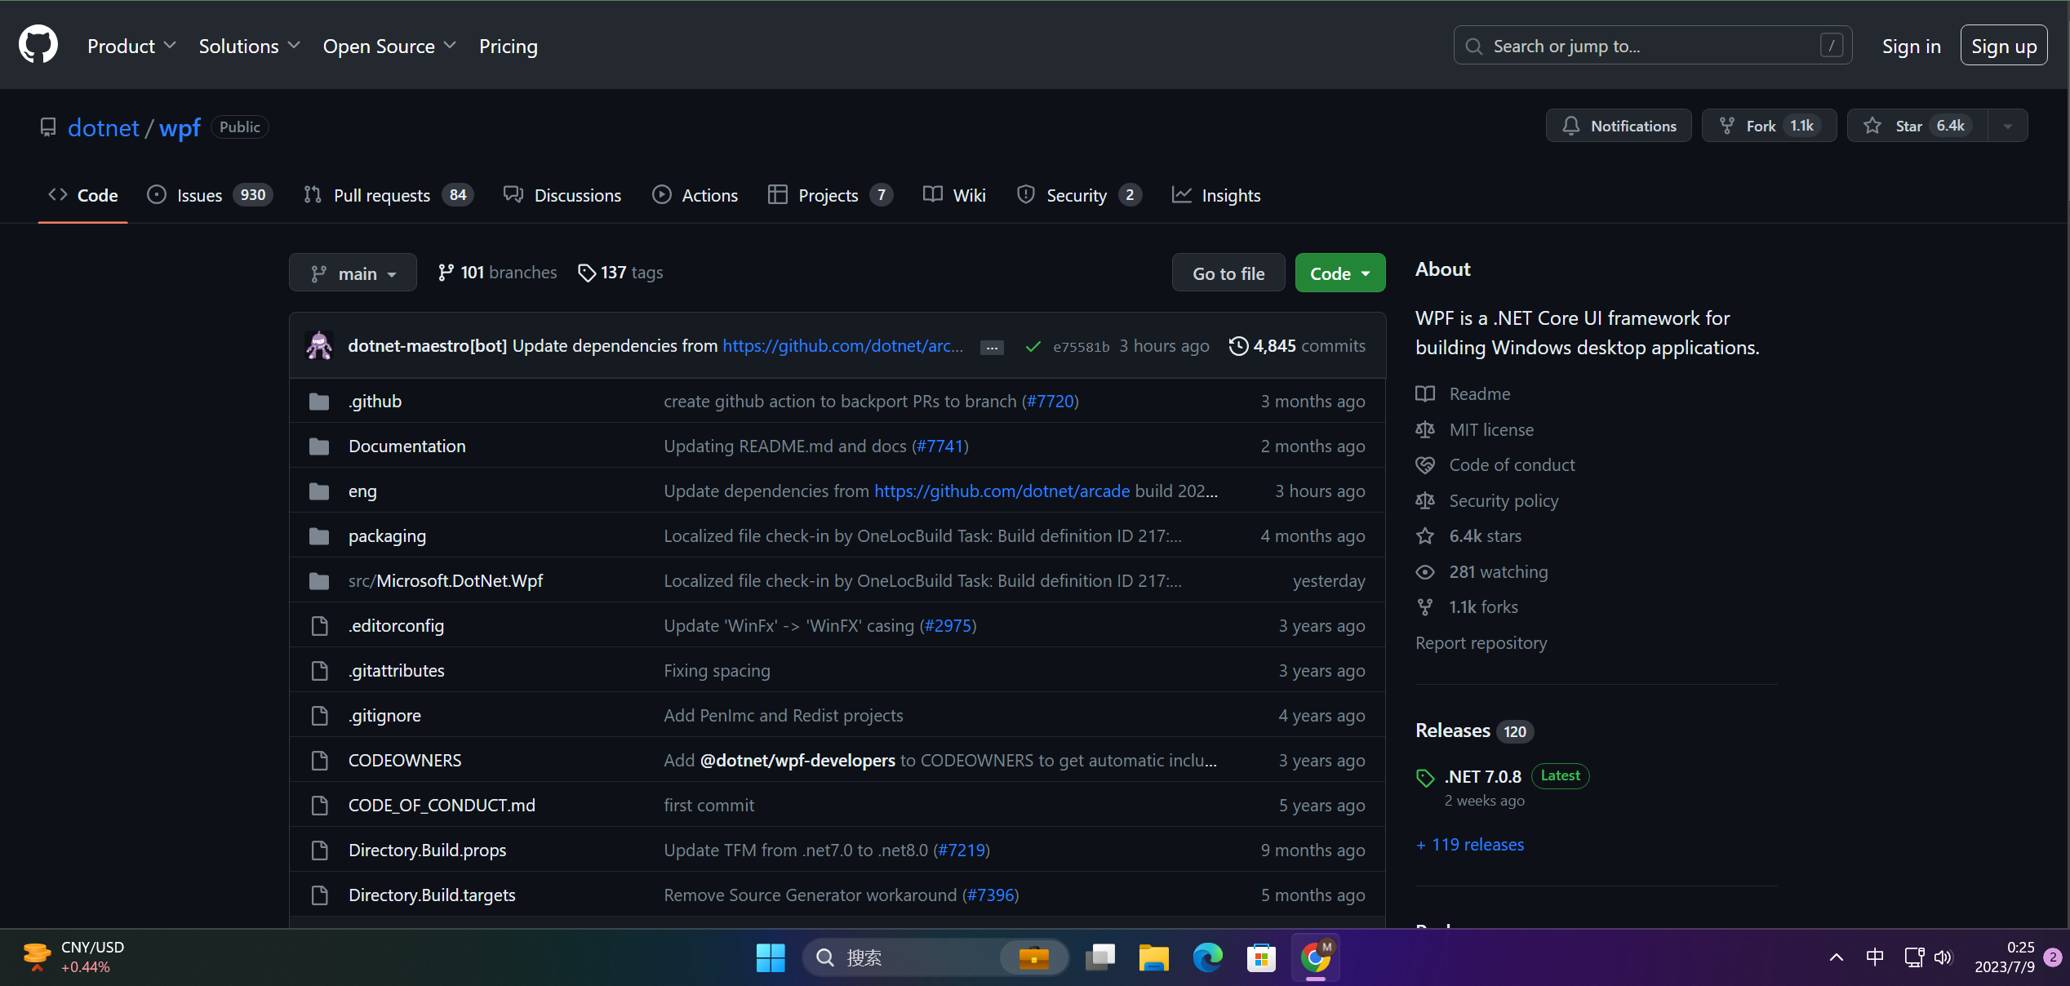
Task: Expand commit message ellipsis button
Action: 992,348
